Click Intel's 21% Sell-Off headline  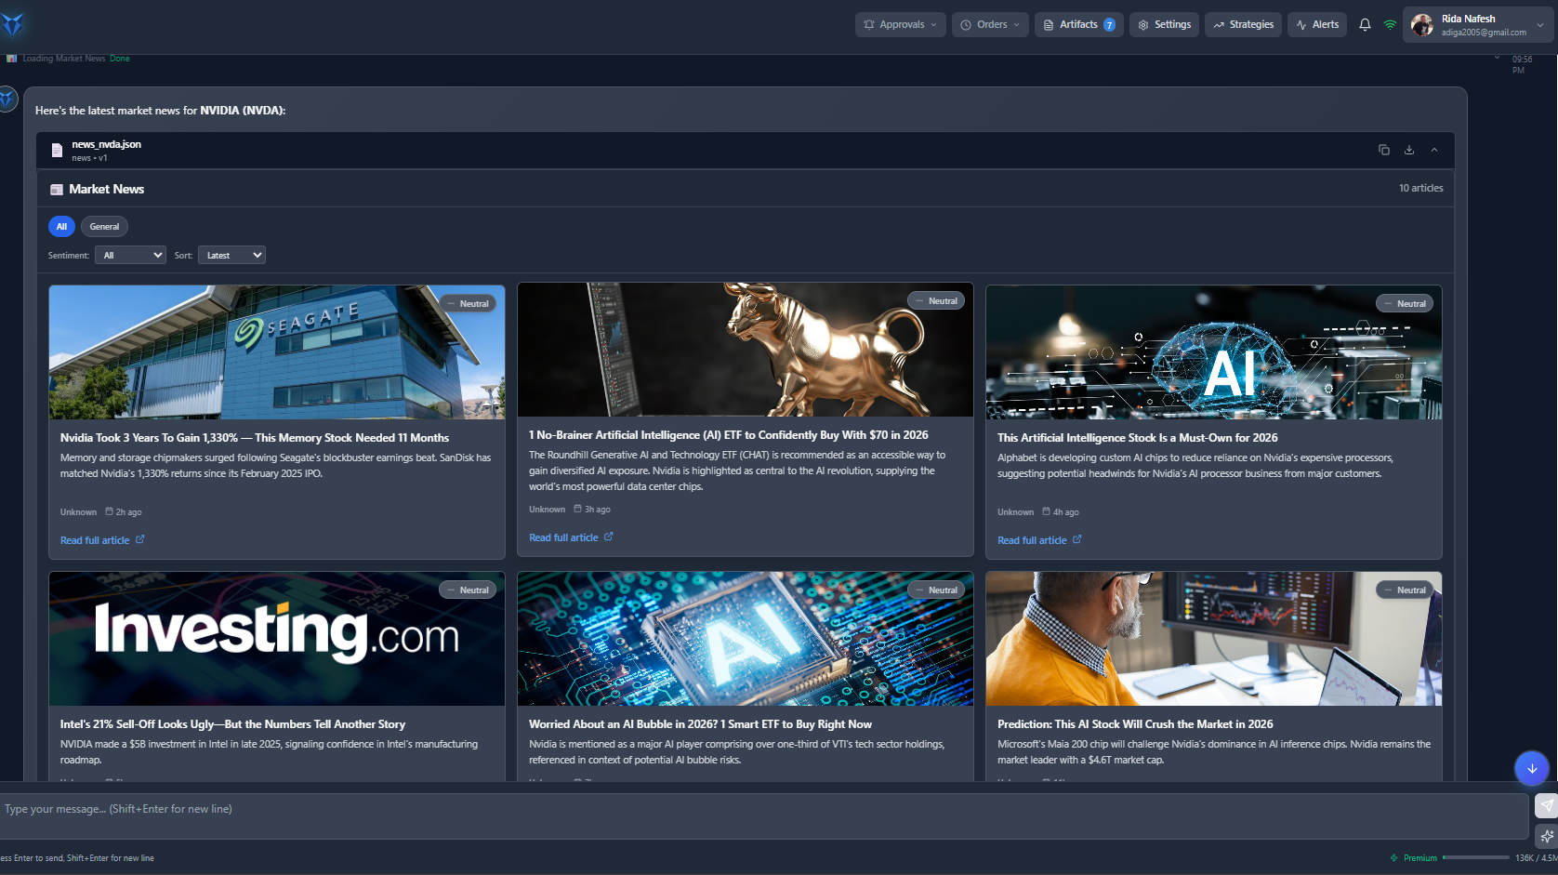click(x=233, y=724)
